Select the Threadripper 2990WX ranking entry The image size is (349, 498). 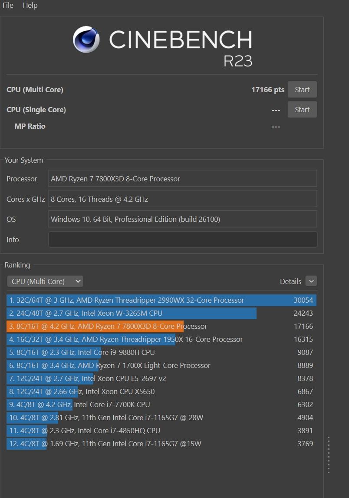point(161,300)
